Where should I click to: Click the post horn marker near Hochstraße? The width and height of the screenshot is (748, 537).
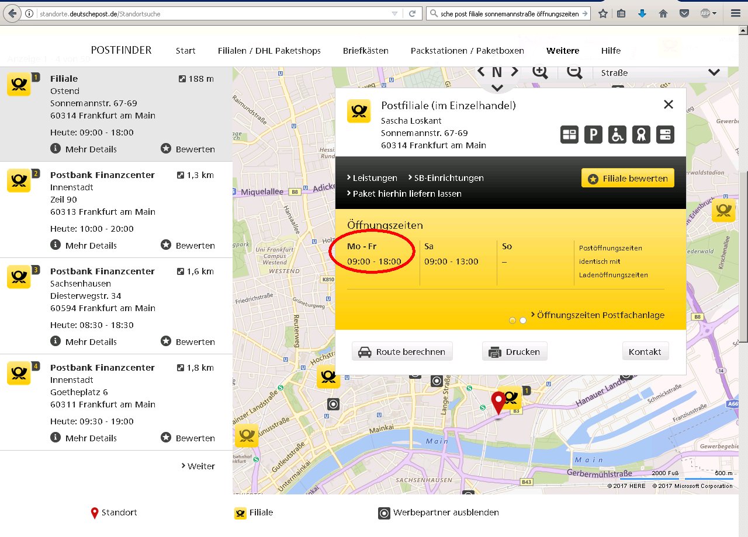[328, 376]
